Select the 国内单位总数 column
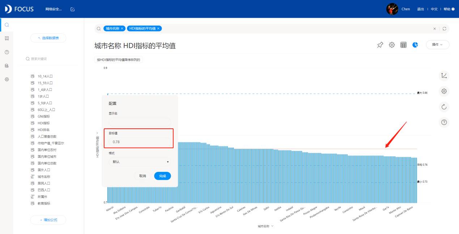 click(47, 163)
